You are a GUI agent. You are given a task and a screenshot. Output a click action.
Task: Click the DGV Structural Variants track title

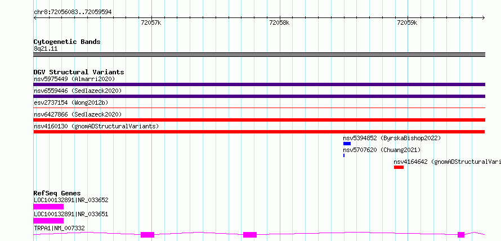[79, 72]
